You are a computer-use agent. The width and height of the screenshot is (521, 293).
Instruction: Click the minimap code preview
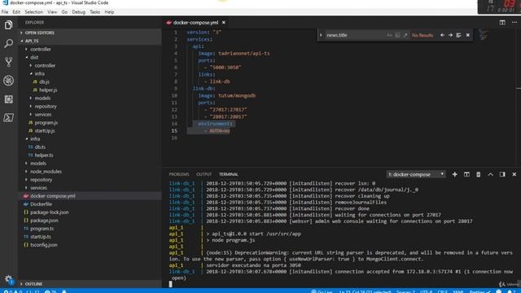(x=483, y=34)
